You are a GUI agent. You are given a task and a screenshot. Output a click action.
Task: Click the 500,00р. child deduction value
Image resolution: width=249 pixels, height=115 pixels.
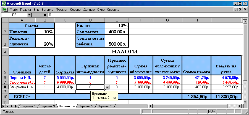pyautogui.click(x=117, y=41)
